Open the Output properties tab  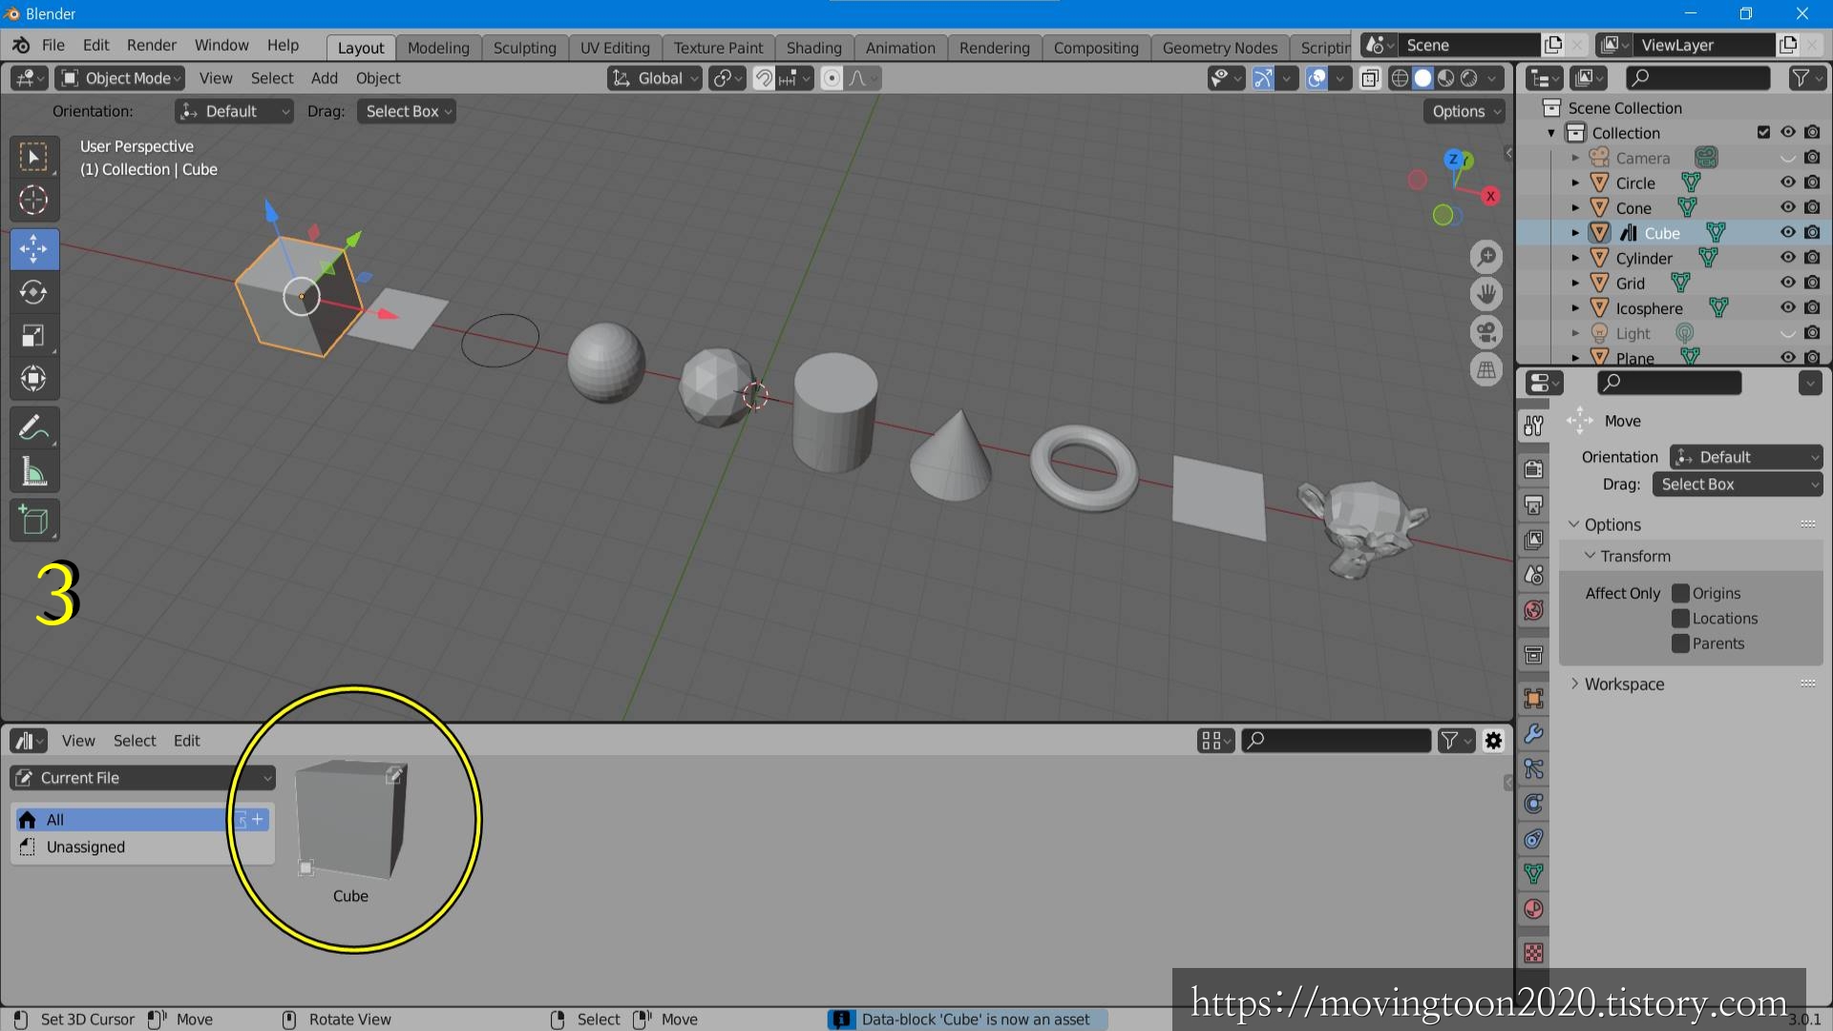pyautogui.click(x=1534, y=504)
